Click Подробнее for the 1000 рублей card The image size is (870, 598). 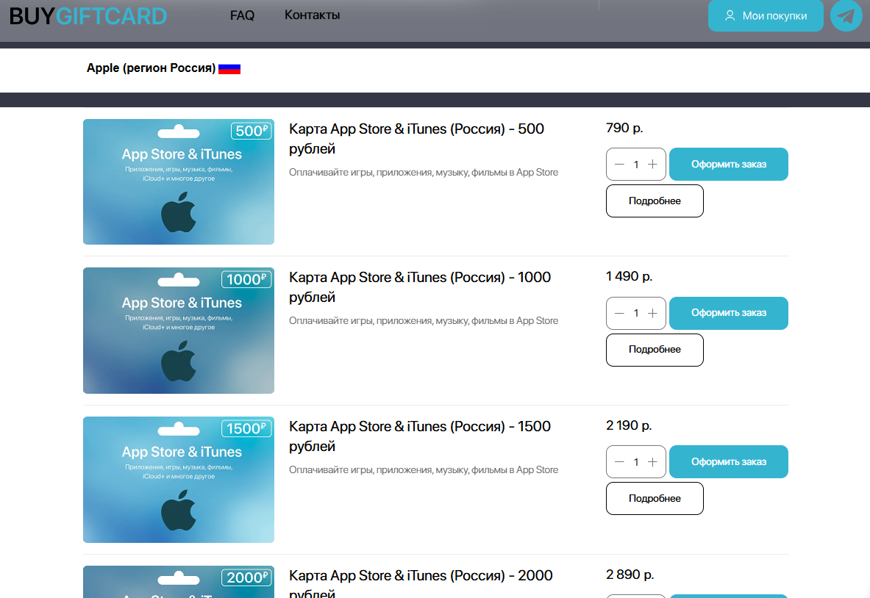click(655, 350)
